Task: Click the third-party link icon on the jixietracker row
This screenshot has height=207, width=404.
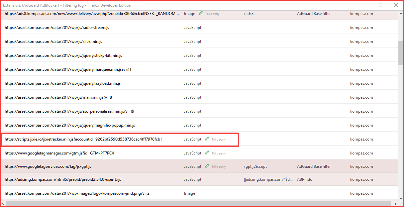Action: [x=207, y=139]
